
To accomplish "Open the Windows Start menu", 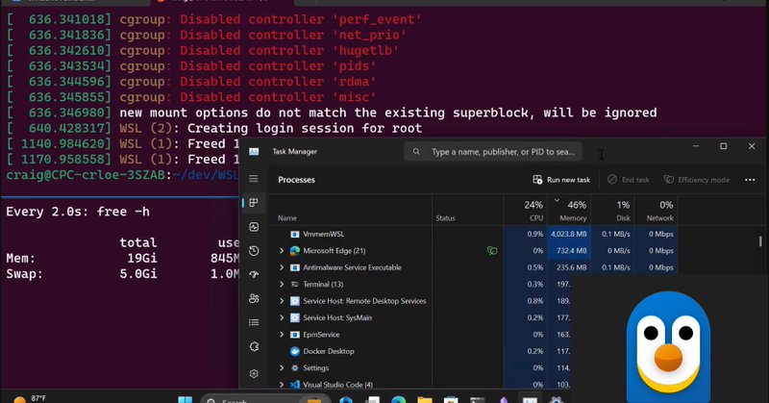I will (x=185, y=399).
